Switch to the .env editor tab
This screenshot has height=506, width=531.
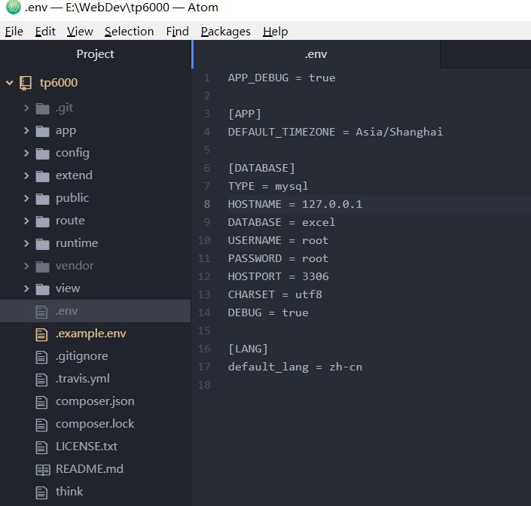coord(316,54)
